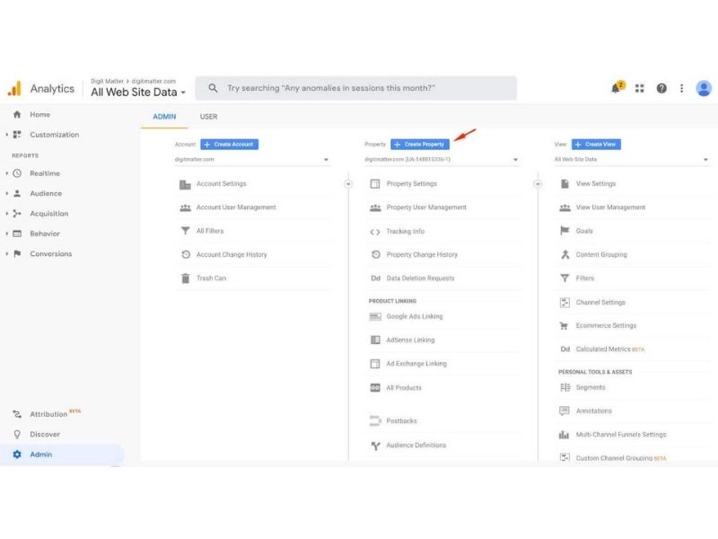Click the Account Settings building icon
Viewport: 718px width, 539px height.
click(x=185, y=184)
